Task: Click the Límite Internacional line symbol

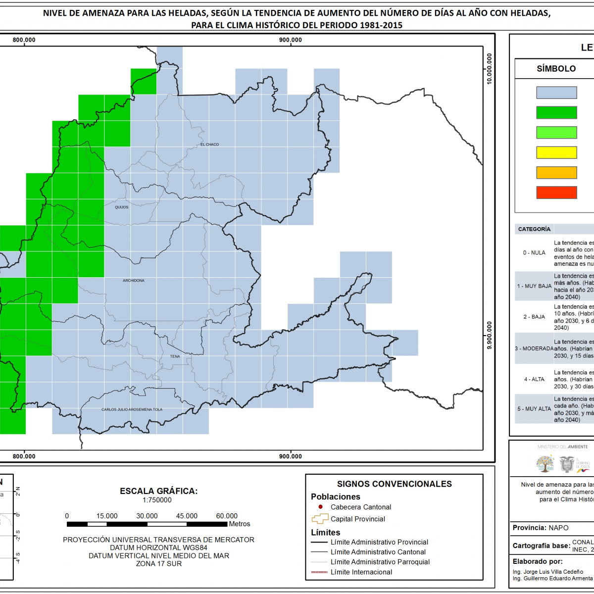Action: [x=319, y=572]
